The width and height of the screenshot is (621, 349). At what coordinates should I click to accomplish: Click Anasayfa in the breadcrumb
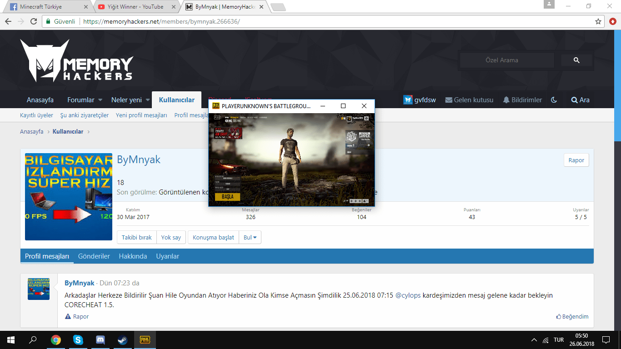[x=32, y=132]
